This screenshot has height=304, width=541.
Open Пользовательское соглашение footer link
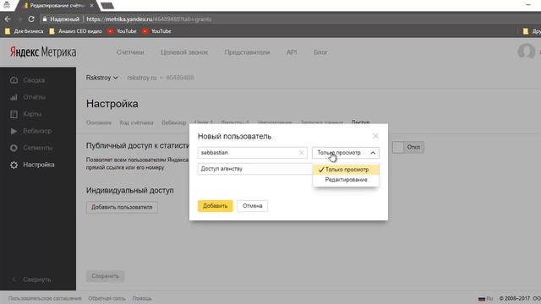tap(45, 298)
